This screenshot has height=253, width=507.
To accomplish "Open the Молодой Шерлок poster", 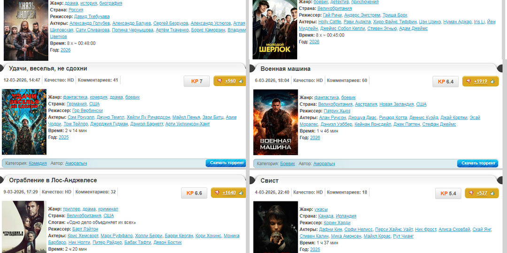I will click(275, 30).
